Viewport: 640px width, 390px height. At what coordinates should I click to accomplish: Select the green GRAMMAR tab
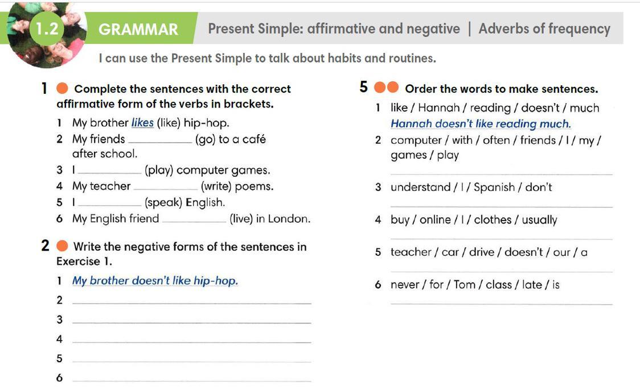click(138, 29)
